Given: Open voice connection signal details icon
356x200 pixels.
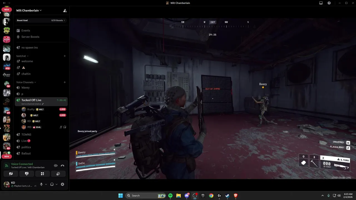Looking at the screenshot, I should (7, 166).
